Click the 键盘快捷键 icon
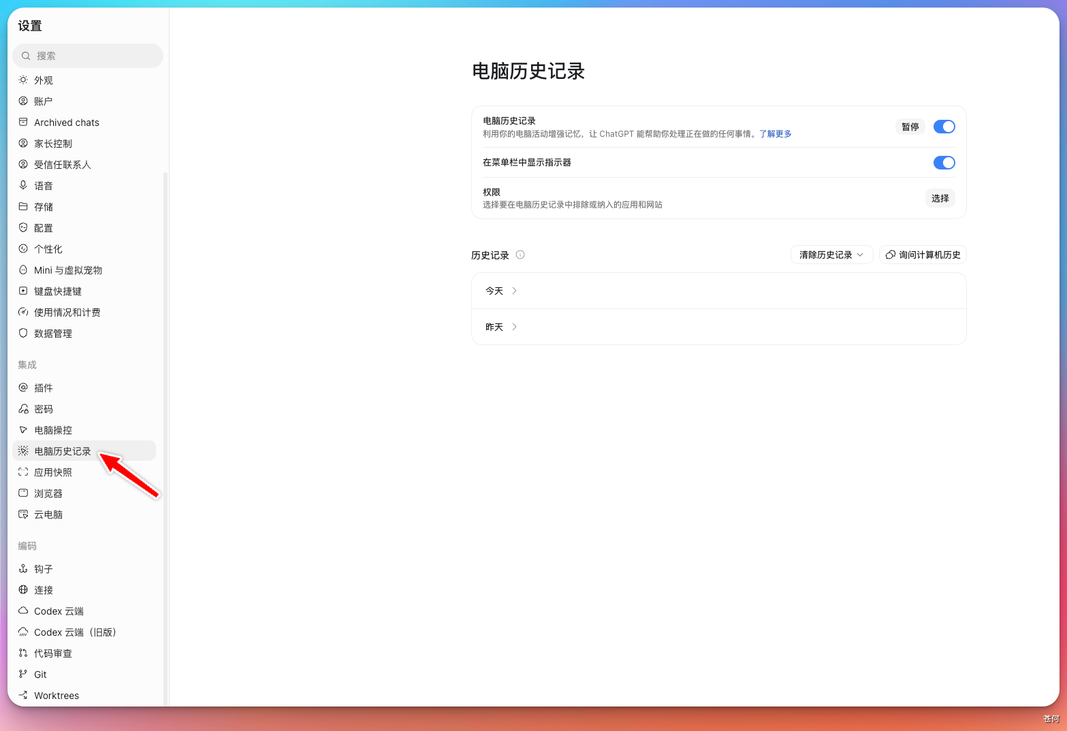Screen dimensions: 1067x731 pos(23,291)
